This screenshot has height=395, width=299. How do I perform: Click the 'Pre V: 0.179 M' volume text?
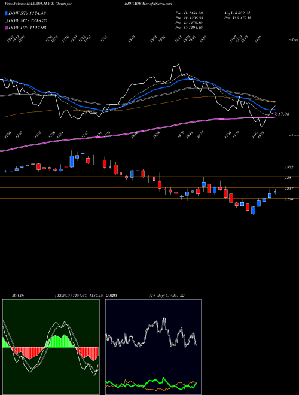coord(237,18)
